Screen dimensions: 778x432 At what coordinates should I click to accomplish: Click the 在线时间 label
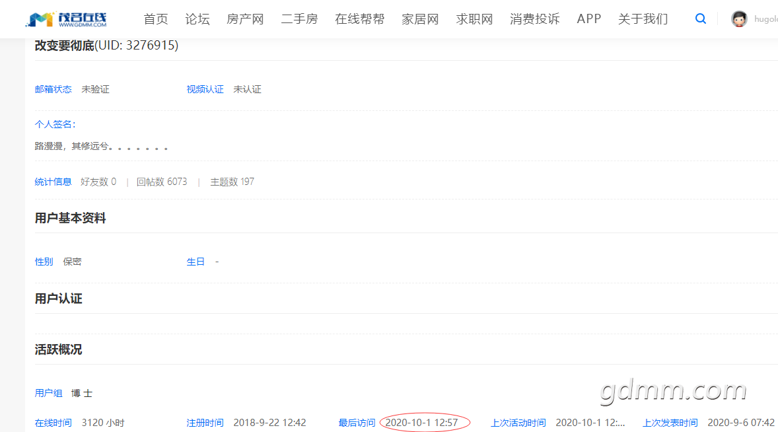(x=53, y=423)
